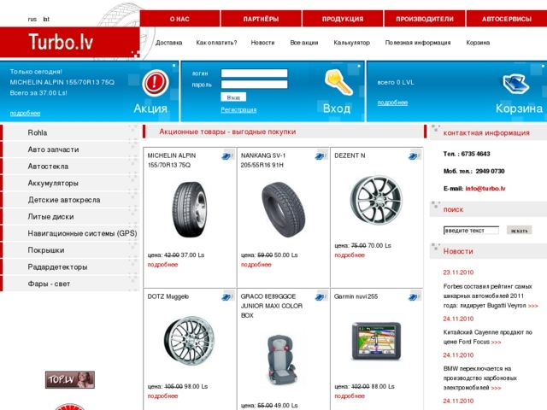Open подробнее link in Акция panel
Image resolution: width=547 pixels, height=410 pixels.
[x=25, y=114]
